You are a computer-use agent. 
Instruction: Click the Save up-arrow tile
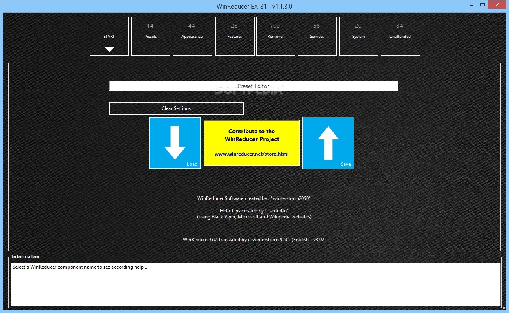tap(328, 143)
